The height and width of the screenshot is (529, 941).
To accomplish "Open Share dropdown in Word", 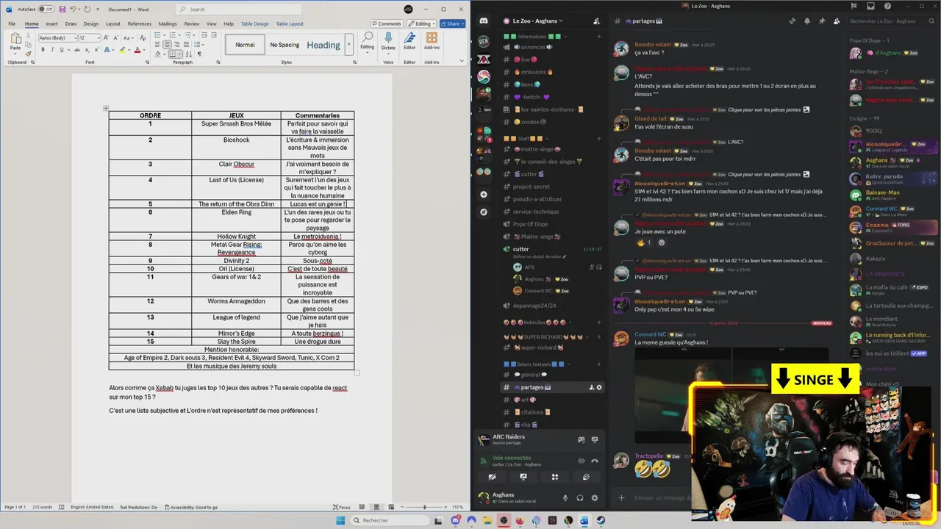I will pyautogui.click(x=454, y=24).
